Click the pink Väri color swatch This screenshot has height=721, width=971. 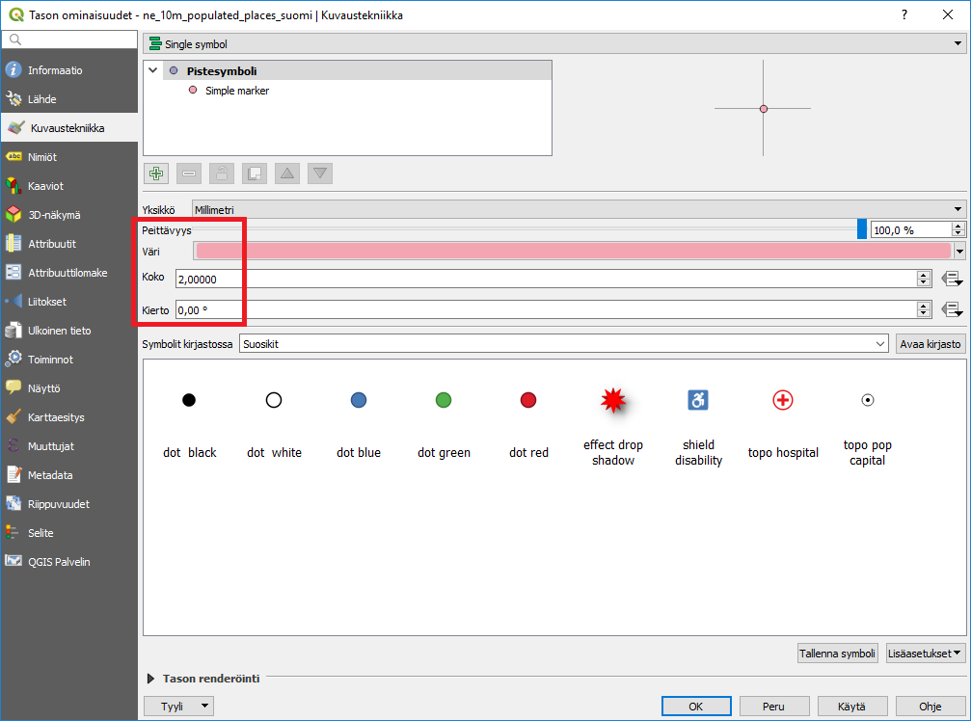coord(573,251)
